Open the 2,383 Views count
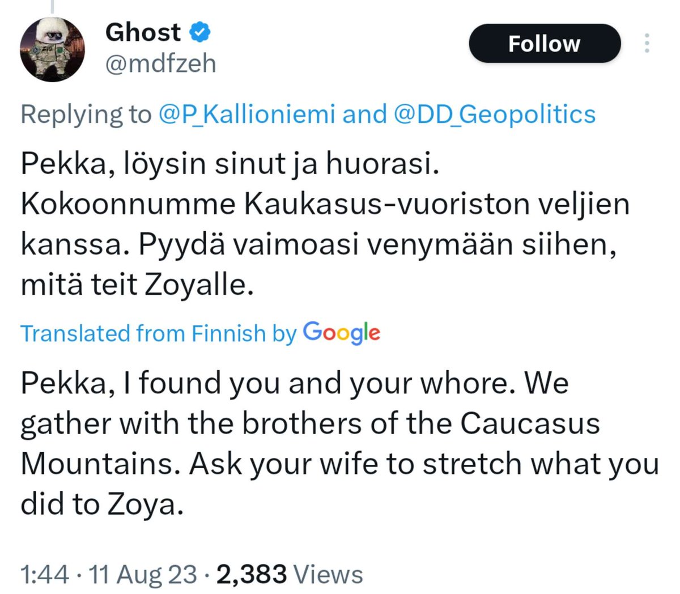 pos(289,574)
